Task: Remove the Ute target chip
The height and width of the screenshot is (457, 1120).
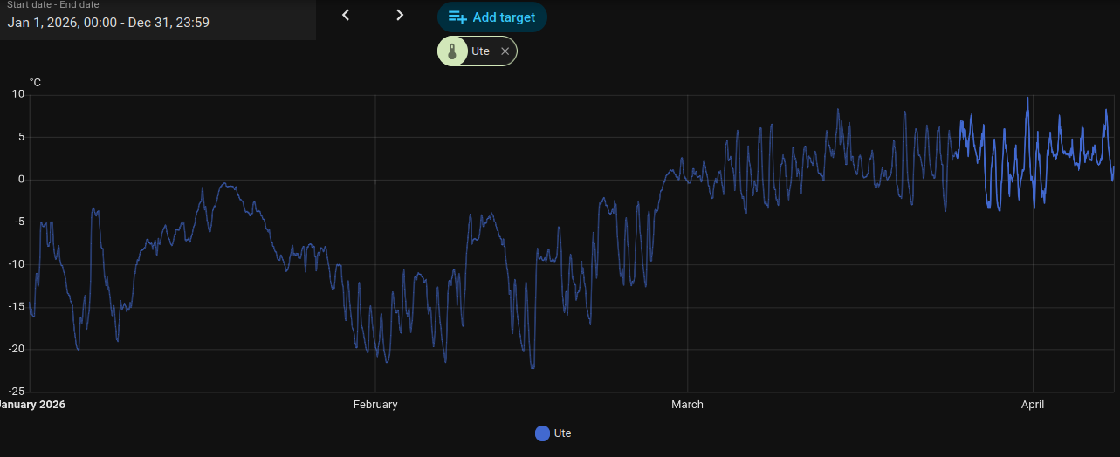Action: [x=505, y=51]
